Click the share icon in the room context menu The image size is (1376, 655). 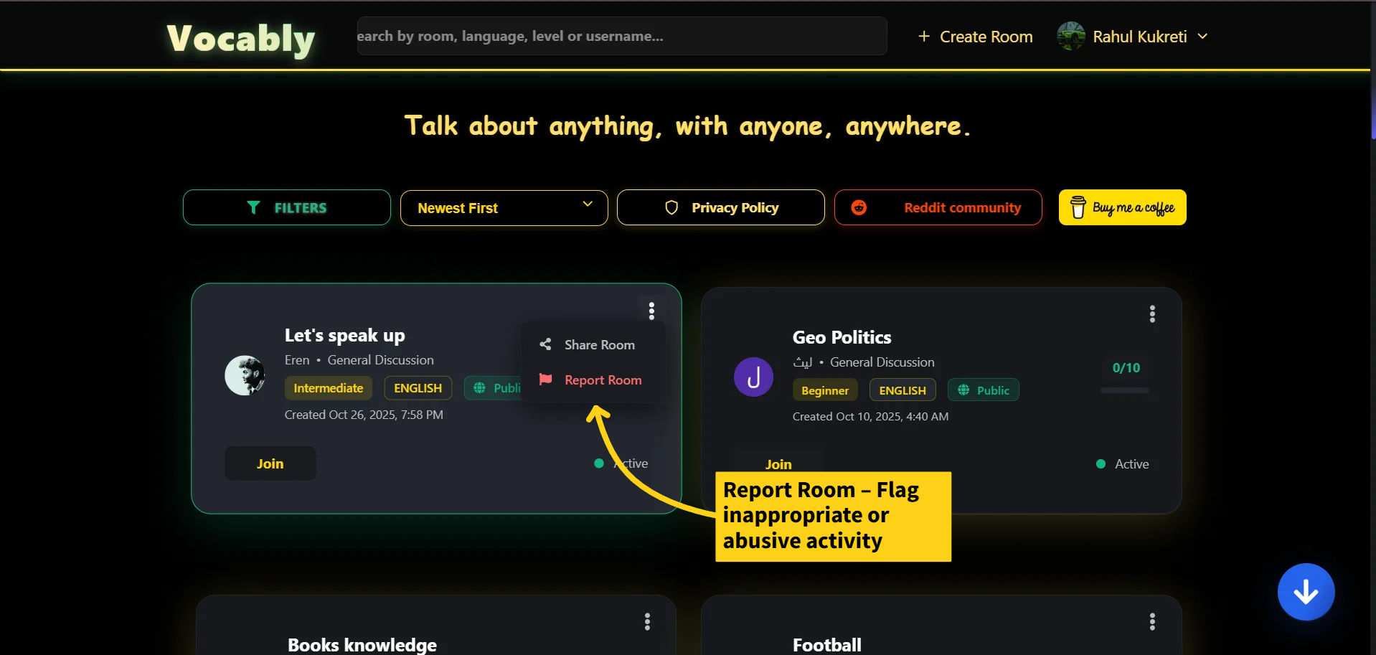click(x=545, y=344)
